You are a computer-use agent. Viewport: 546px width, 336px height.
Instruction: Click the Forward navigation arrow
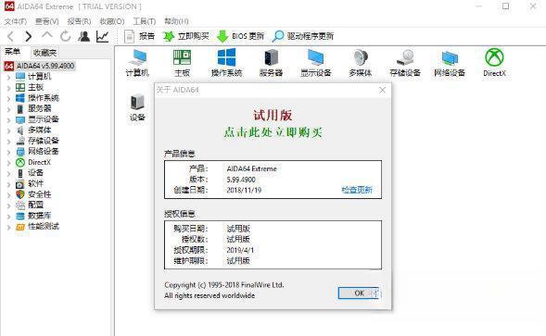(x=29, y=36)
